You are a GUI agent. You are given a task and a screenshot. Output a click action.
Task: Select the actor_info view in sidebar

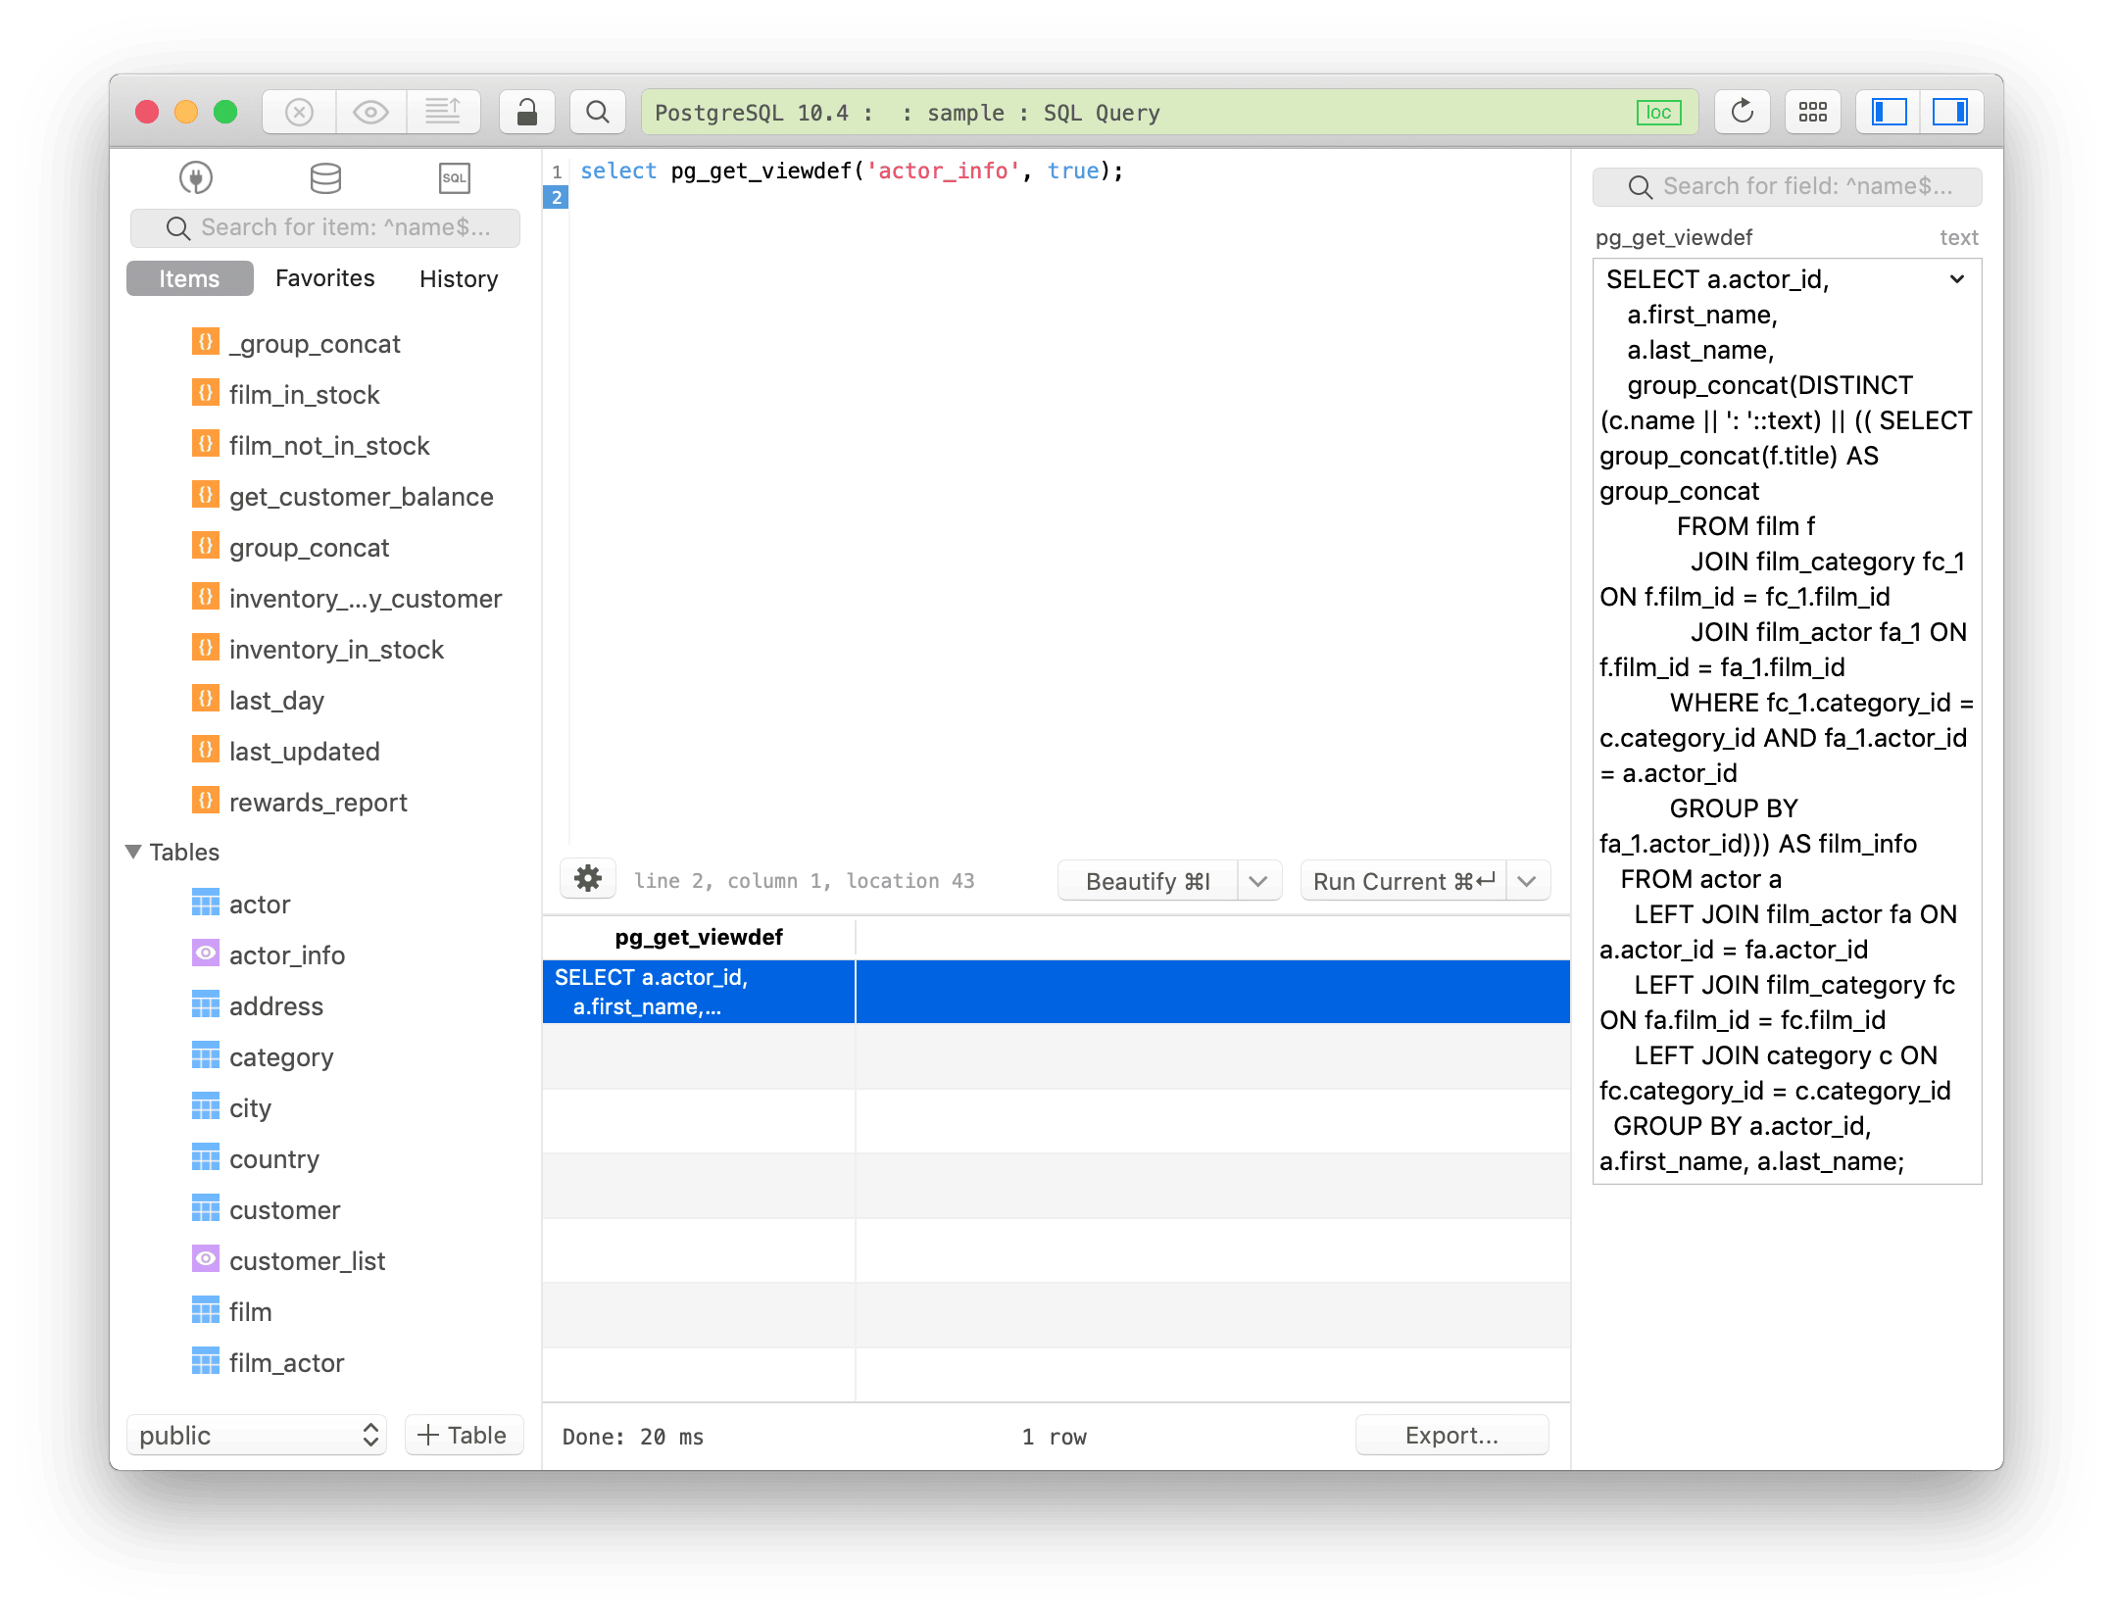(286, 954)
